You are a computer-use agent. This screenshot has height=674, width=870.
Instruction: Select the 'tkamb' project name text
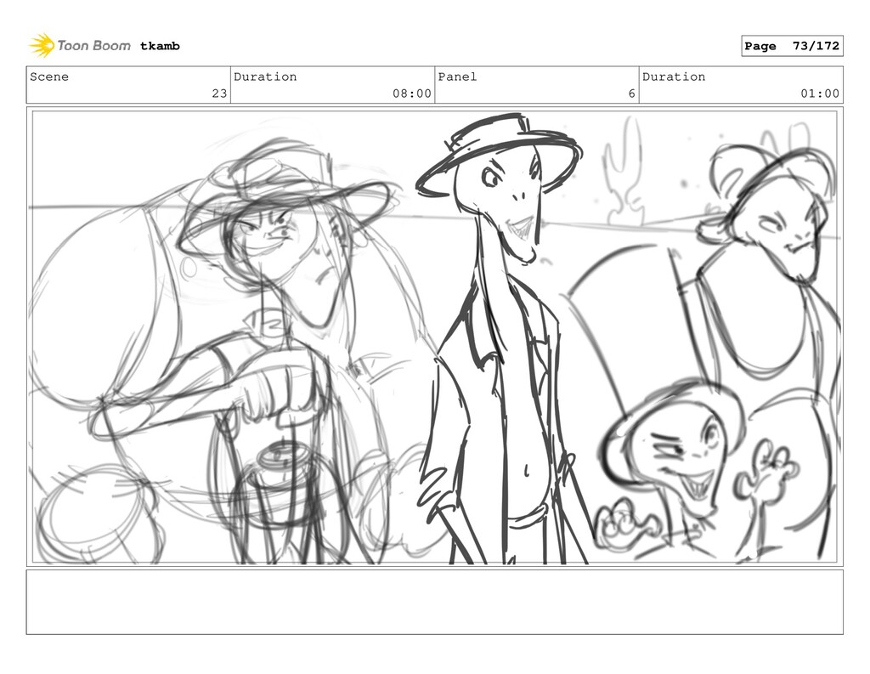[x=160, y=46]
